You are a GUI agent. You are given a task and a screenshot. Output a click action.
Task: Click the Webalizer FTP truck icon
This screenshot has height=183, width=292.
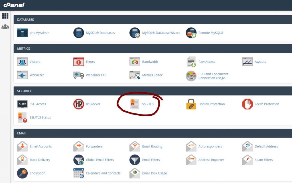pos(79,75)
